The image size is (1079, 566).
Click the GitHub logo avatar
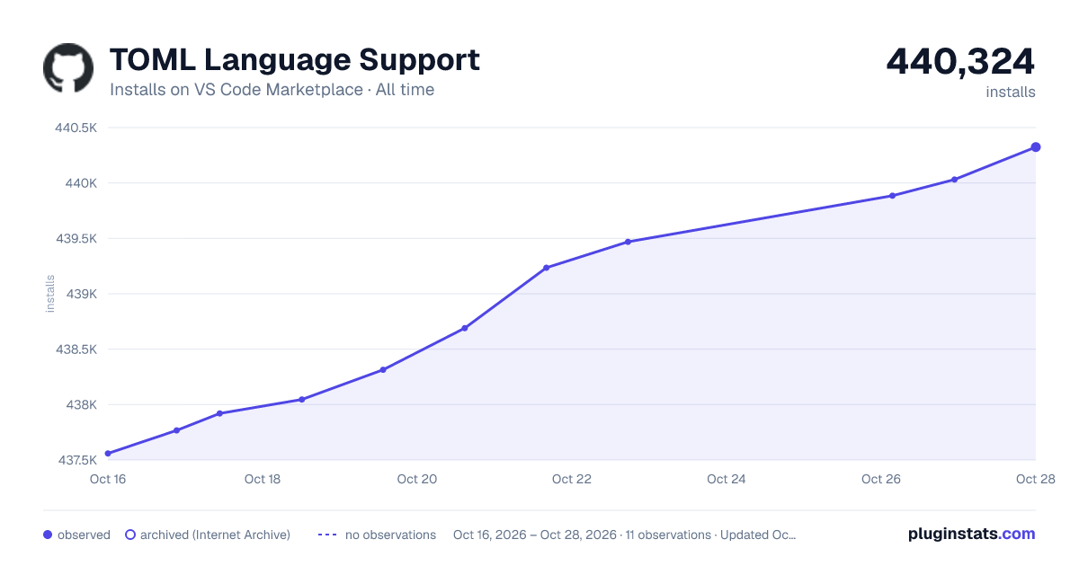click(68, 67)
